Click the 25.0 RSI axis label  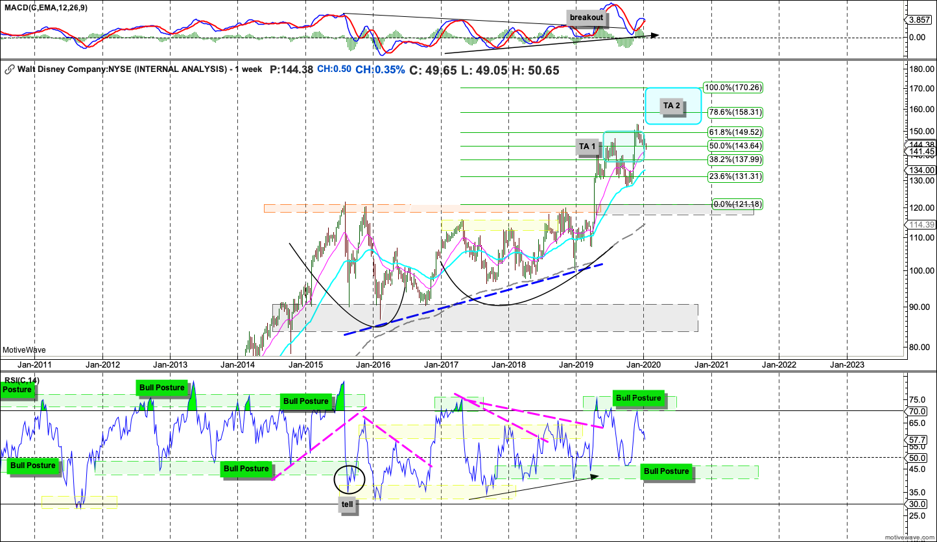pyautogui.click(x=918, y=516)
